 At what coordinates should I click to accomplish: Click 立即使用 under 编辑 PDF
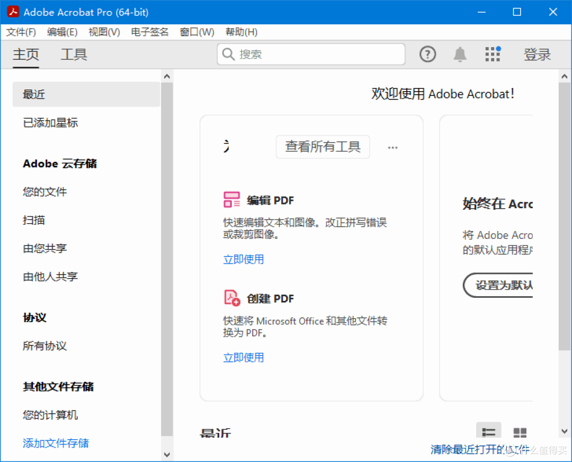[x=243, y=259]
